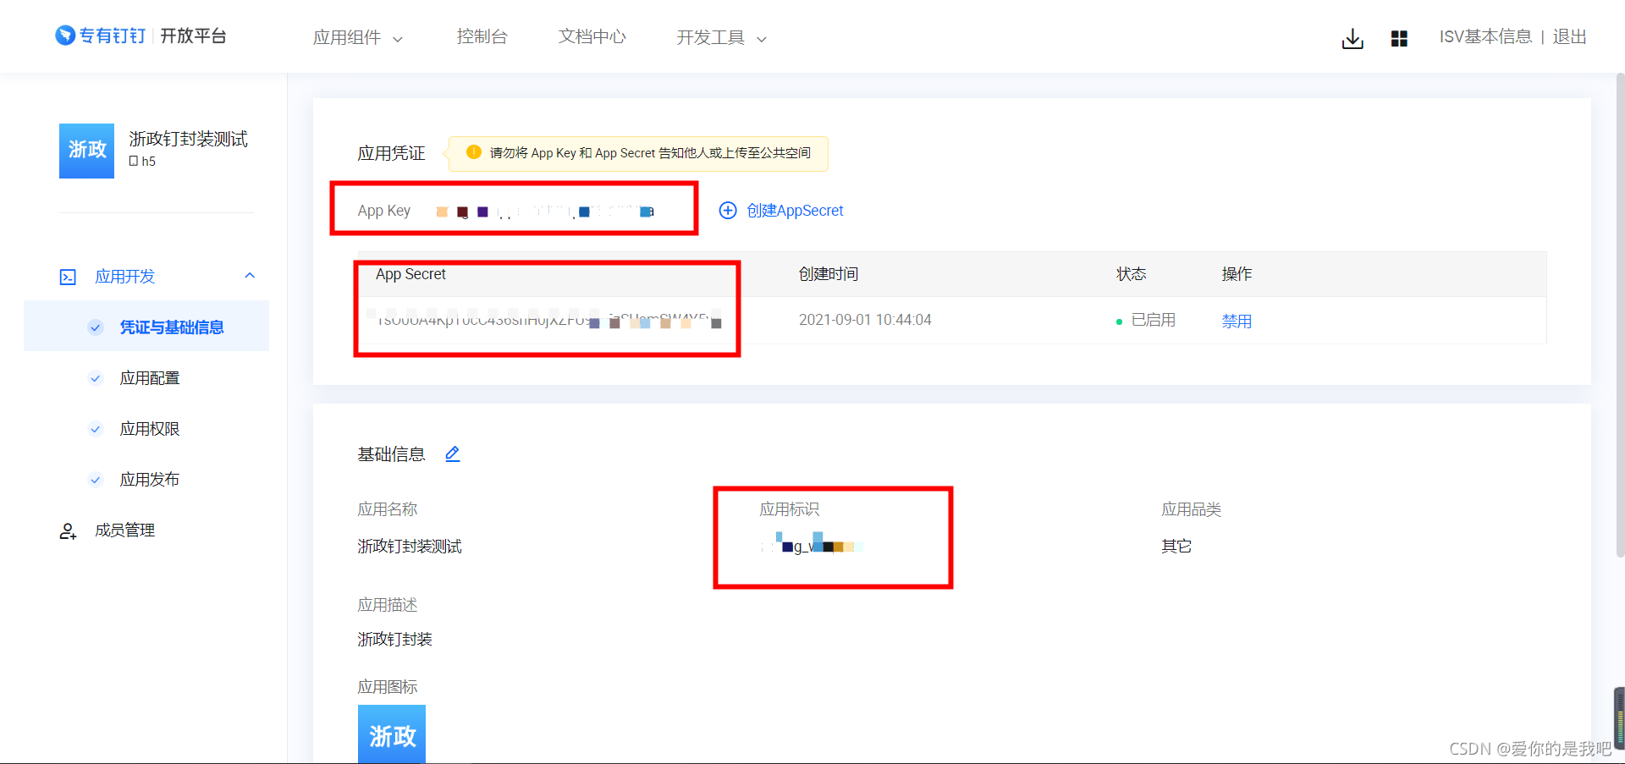Click the 应用标识 label
This screenshot has width=1625, height=764.
(x=789, y=509)
